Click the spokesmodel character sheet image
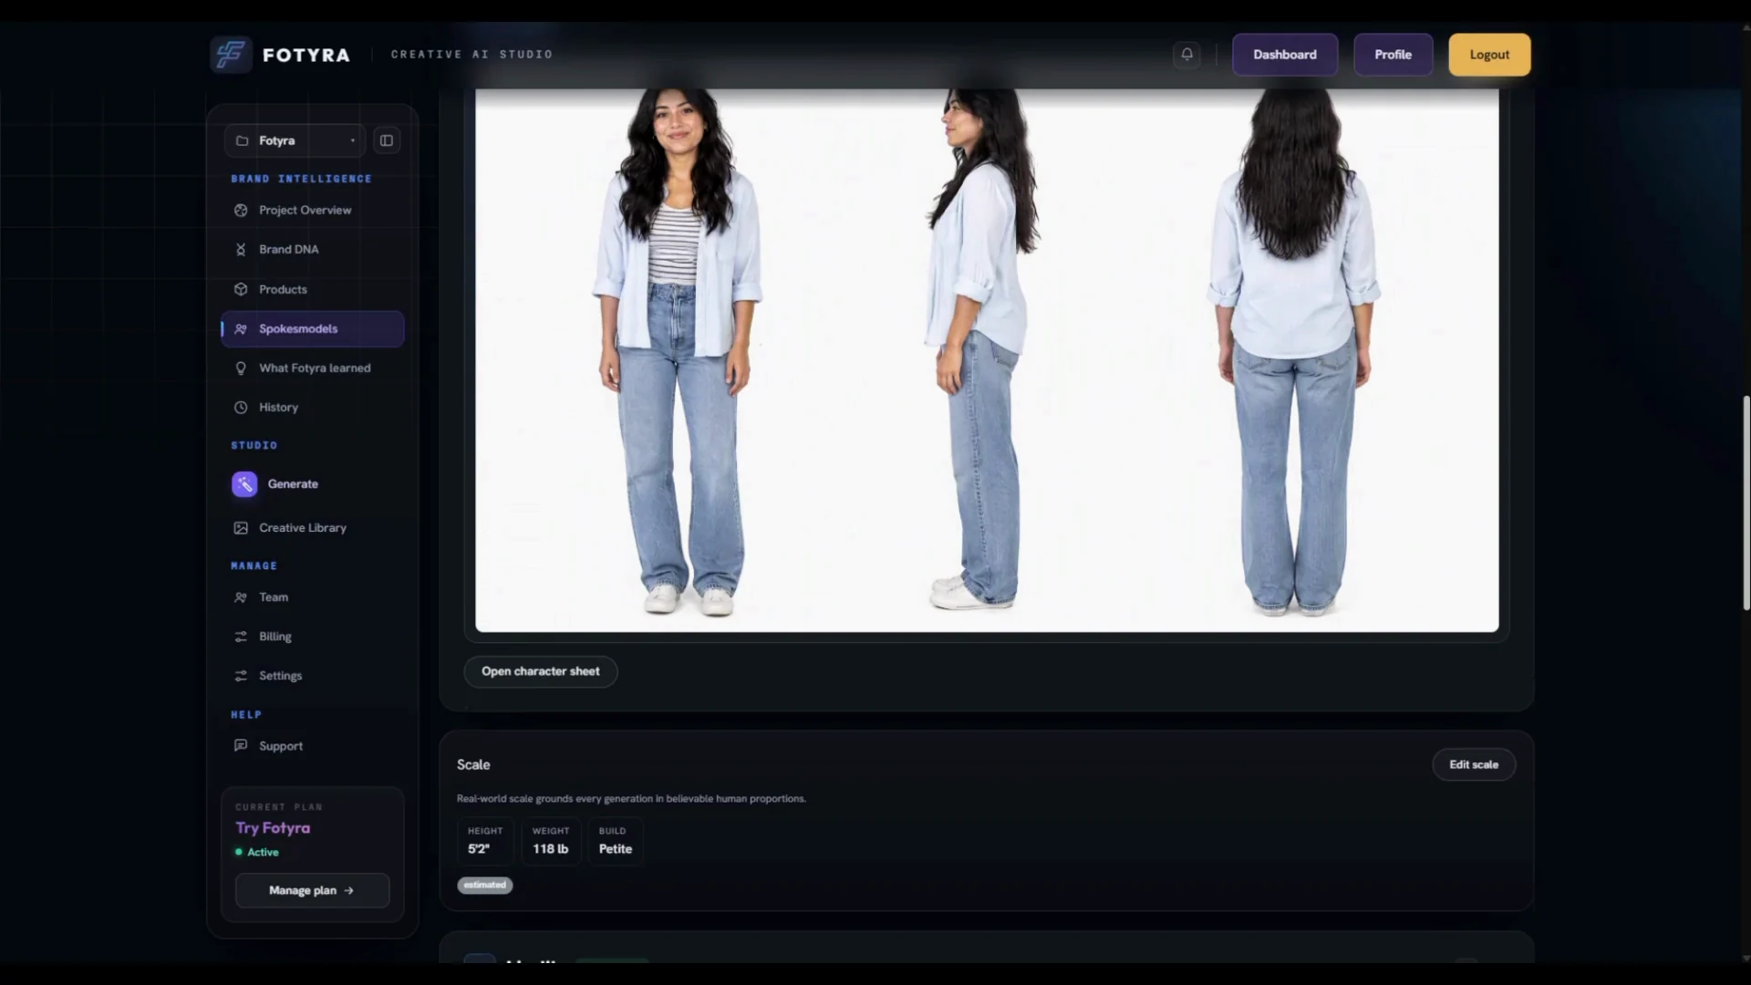Viewport: 1751px width, 985px height. (x=987, y=359)
